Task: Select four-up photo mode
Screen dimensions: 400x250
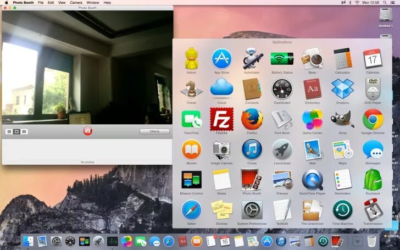Action: click(9, 132)
